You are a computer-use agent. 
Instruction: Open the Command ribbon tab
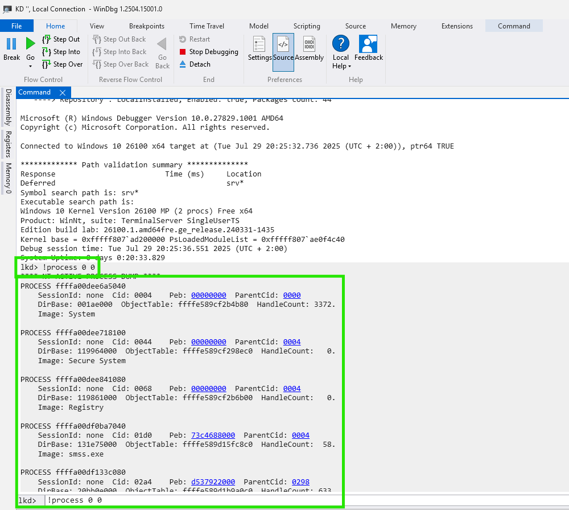pyautogui.click(x=514, y=26)
